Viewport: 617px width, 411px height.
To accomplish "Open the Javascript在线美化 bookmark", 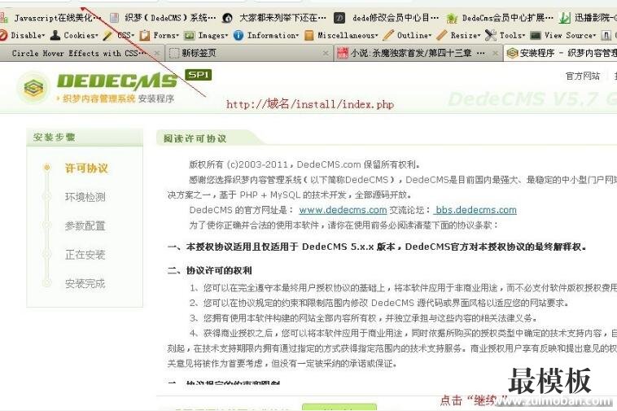I will click(x=58, y=18).
